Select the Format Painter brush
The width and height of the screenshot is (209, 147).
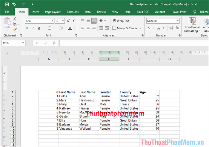15,30
